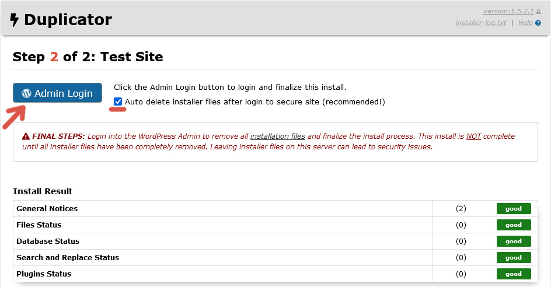Select the Files Status row label
Image resolution: width=551 pixels, height=287 pixels.
pyautogui.click(x=39, y=225)
